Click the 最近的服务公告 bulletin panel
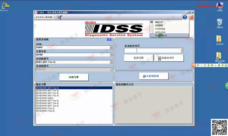 [154, 105]
